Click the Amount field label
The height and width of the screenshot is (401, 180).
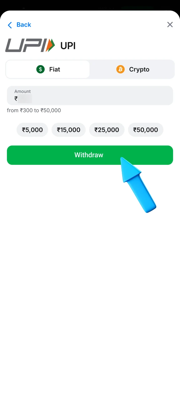point(22,91)
